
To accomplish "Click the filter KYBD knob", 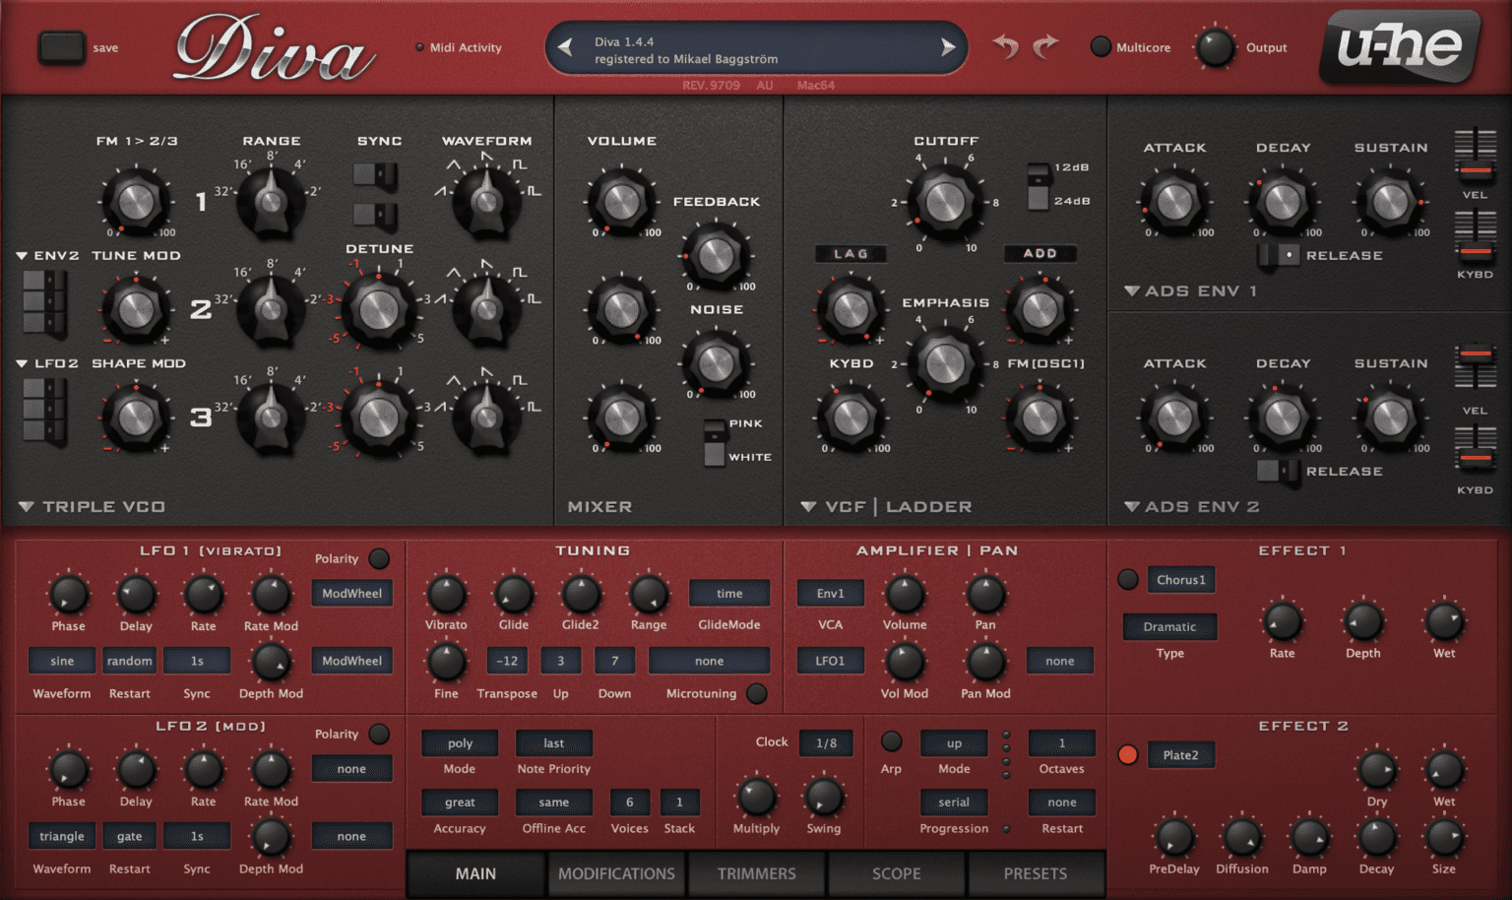I will (850, 418).
